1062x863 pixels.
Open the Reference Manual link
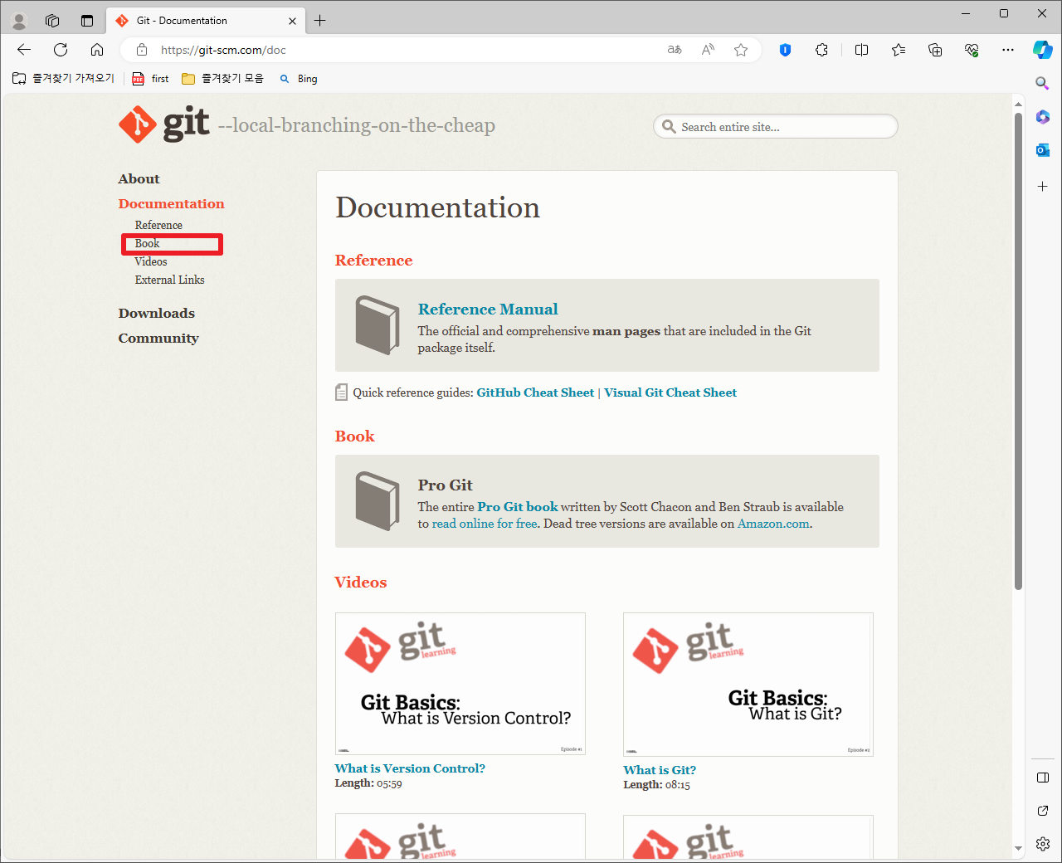pos(488,309)
